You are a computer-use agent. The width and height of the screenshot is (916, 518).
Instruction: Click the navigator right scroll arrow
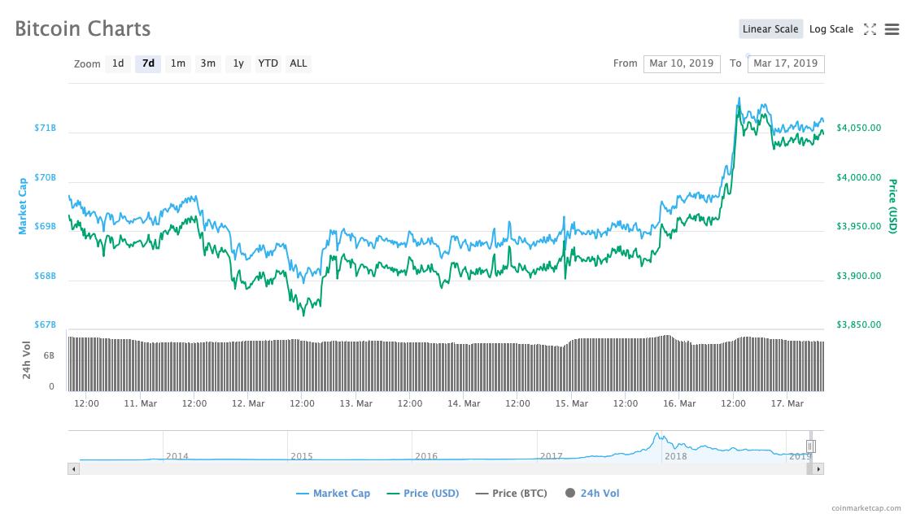click(818, 468)
